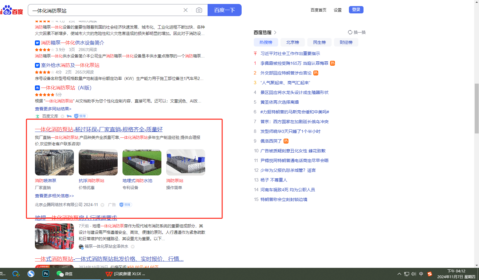
Task: Click the 登录 login button
Action: click(356, 10)
